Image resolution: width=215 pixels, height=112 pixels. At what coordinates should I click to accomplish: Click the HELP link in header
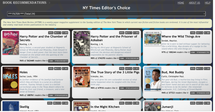[207, 3]
